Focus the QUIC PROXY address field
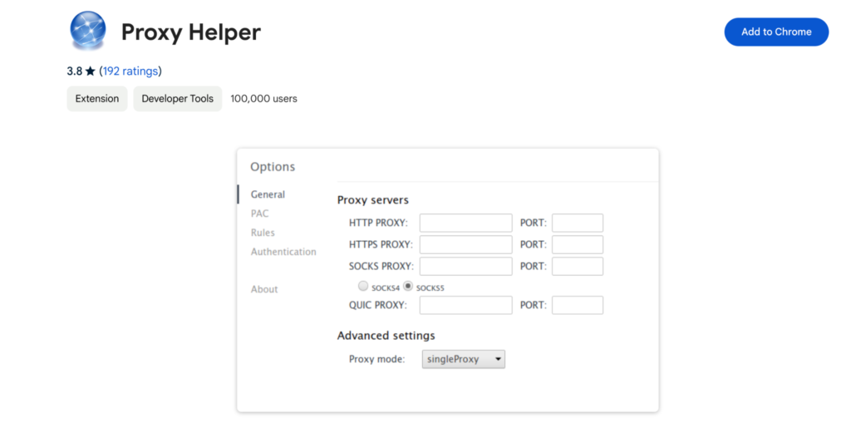Image resolution: width=851 pixels, height=427 pixels. (465, 305)
